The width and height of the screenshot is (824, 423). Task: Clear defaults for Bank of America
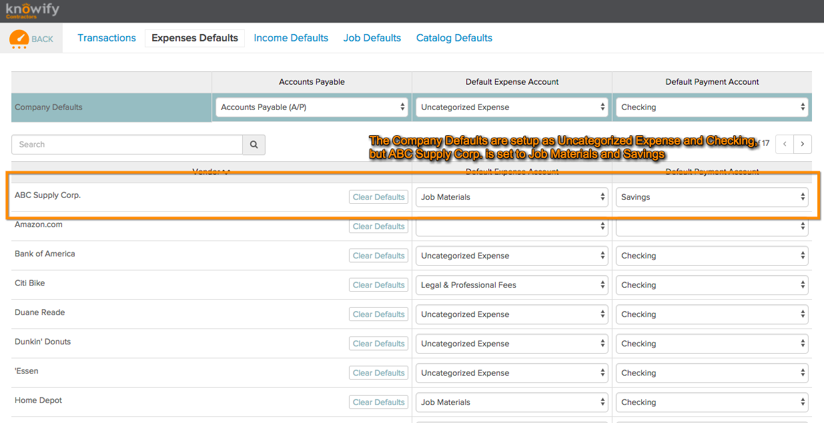(x=378, y=256)
